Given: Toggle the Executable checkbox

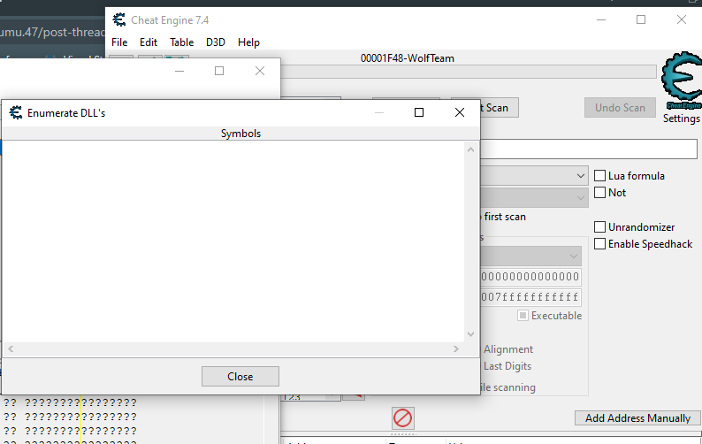Looking at the screenshot, I should coord(523,316).
